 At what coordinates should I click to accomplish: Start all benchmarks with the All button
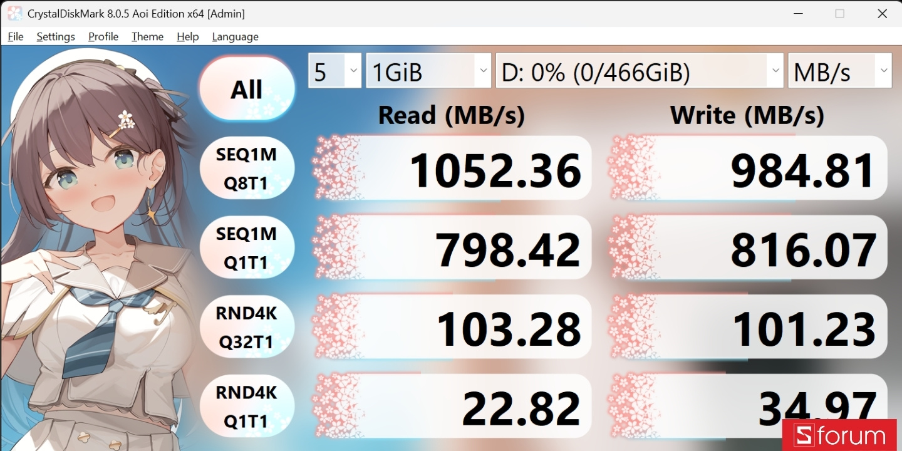247,89
